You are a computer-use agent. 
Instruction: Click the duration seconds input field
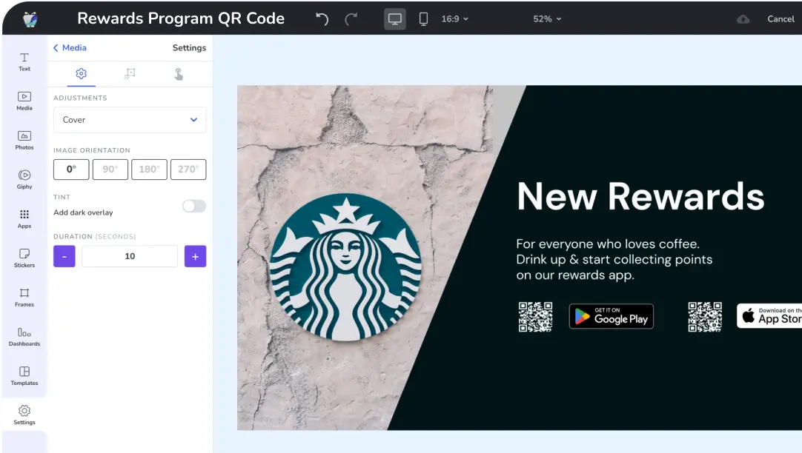click(130, 256)
